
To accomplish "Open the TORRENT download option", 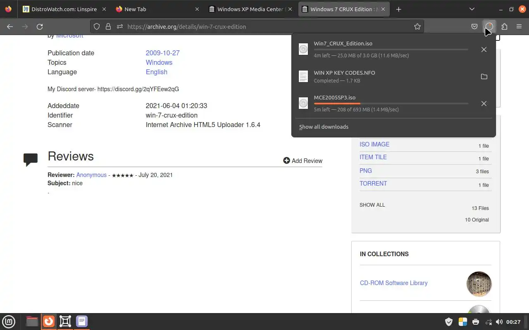I will (373, 184).
